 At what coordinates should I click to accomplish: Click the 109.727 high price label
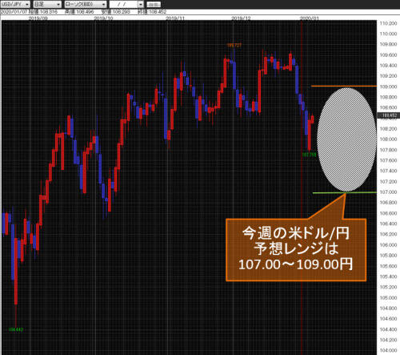[x=234, y=46]
